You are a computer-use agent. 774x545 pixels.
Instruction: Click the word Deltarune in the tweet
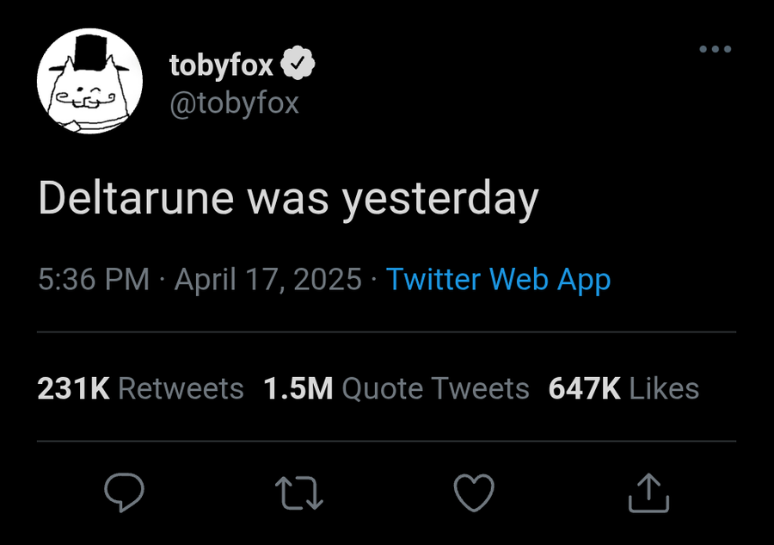coord(136,198)
